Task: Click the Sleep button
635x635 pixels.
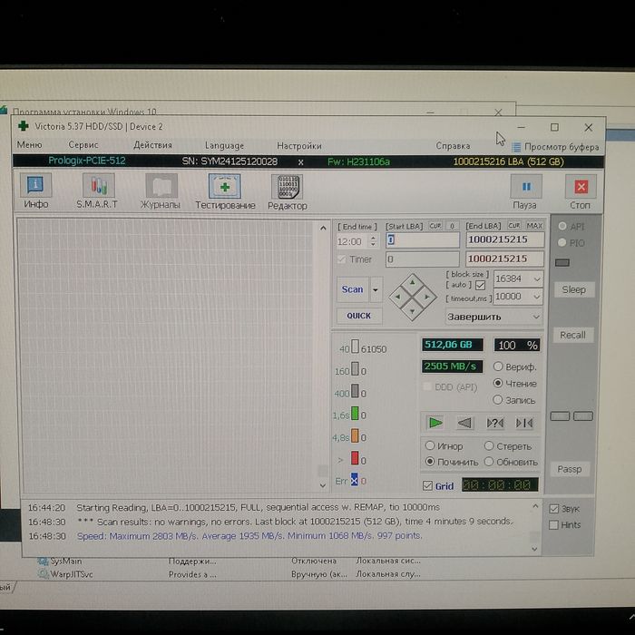Action: point(574,289)
